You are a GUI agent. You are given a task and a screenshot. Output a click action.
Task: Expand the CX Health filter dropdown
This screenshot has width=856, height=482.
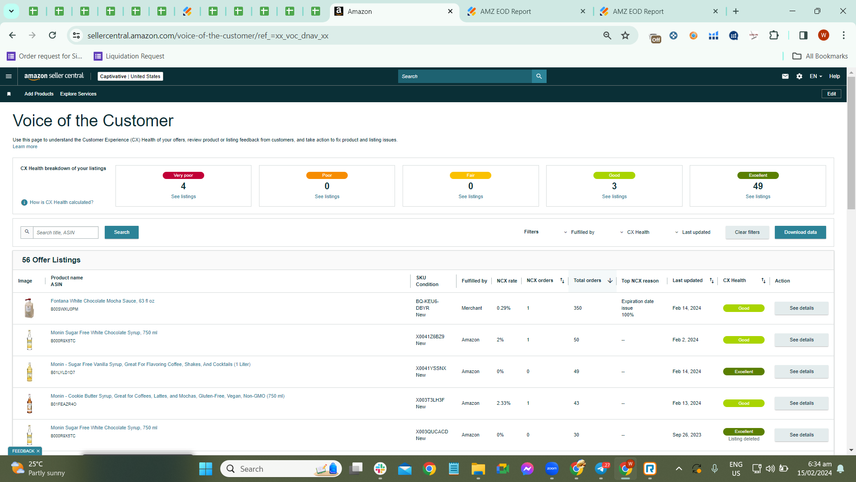pos(635,232)
